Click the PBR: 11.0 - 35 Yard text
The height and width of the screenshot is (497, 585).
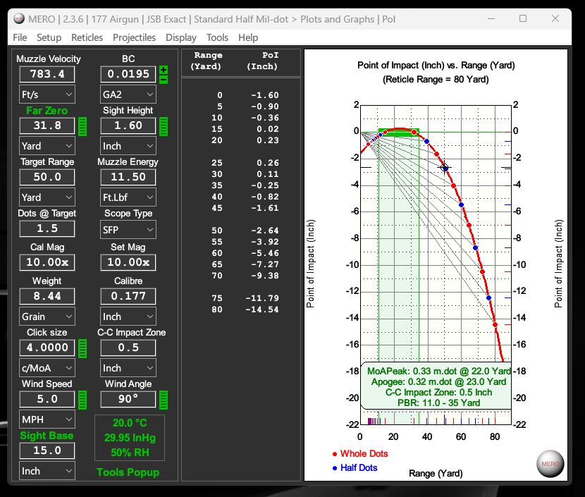pos(438,403)
